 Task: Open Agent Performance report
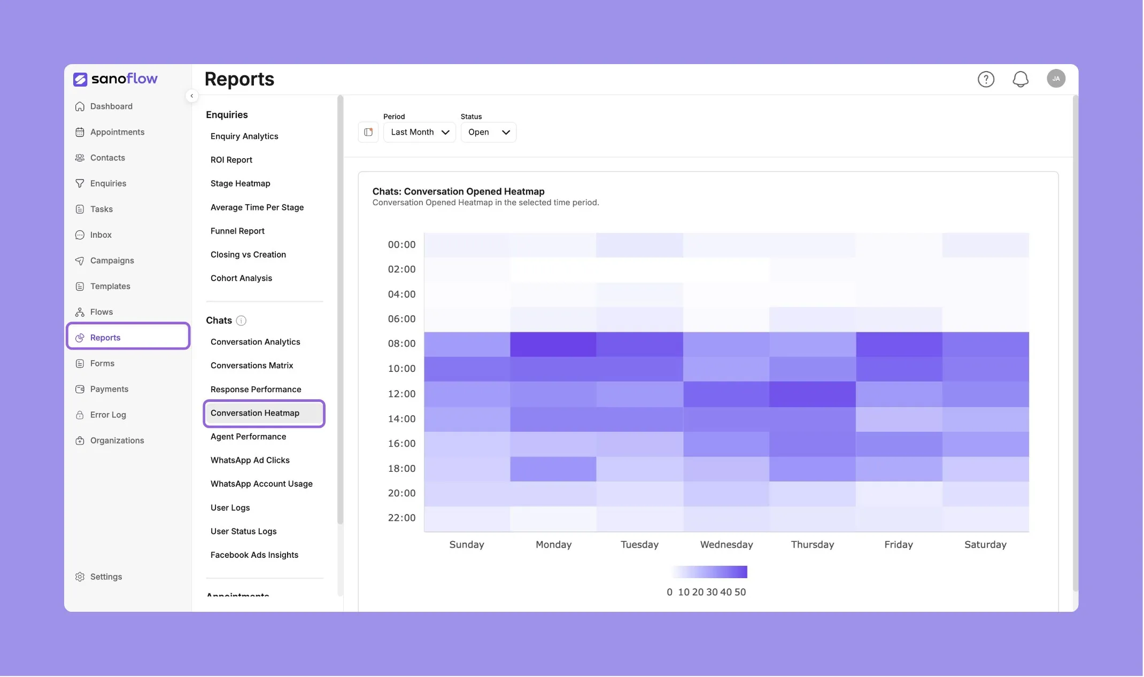coord(248,437)
